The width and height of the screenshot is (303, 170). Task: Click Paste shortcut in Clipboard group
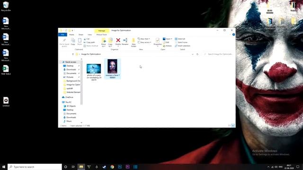[91, 46]
